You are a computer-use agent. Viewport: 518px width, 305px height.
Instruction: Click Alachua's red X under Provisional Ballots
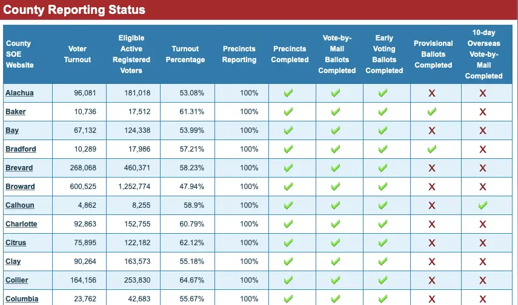tap(432, 93)
